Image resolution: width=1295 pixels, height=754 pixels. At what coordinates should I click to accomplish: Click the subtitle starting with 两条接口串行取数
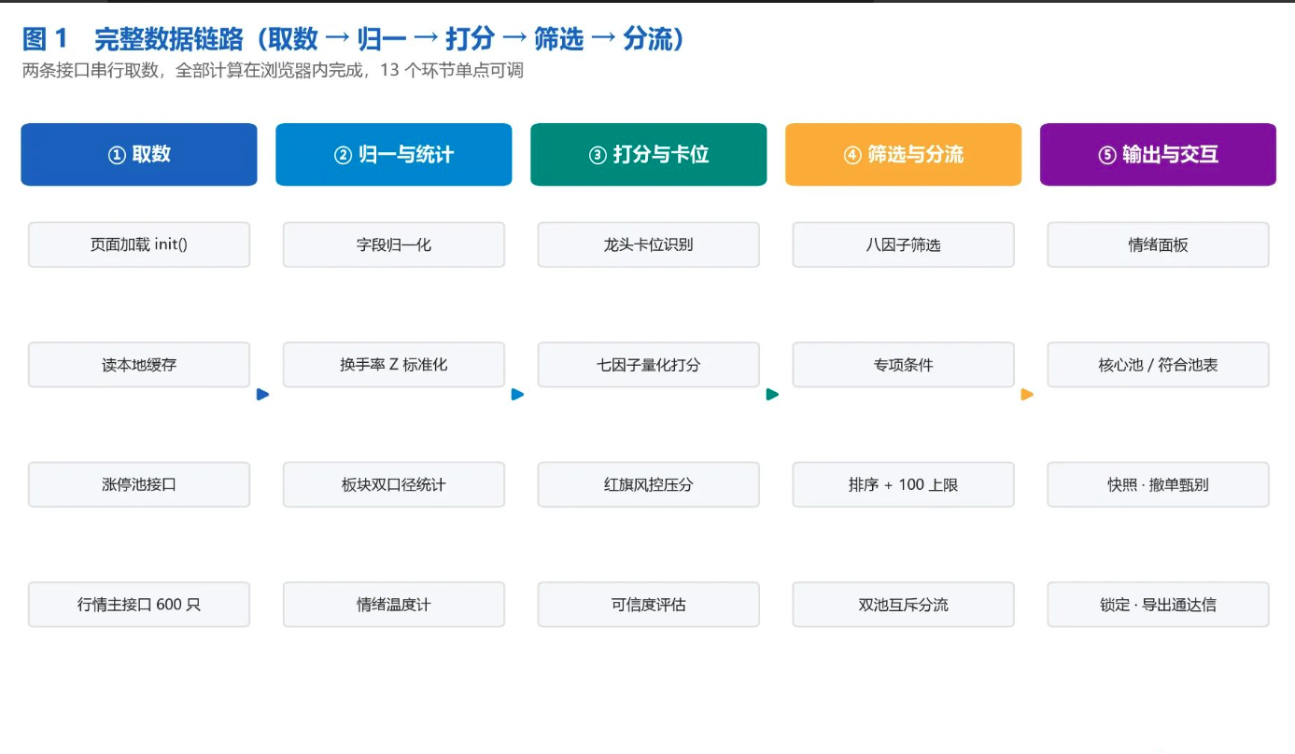(273, 71)
